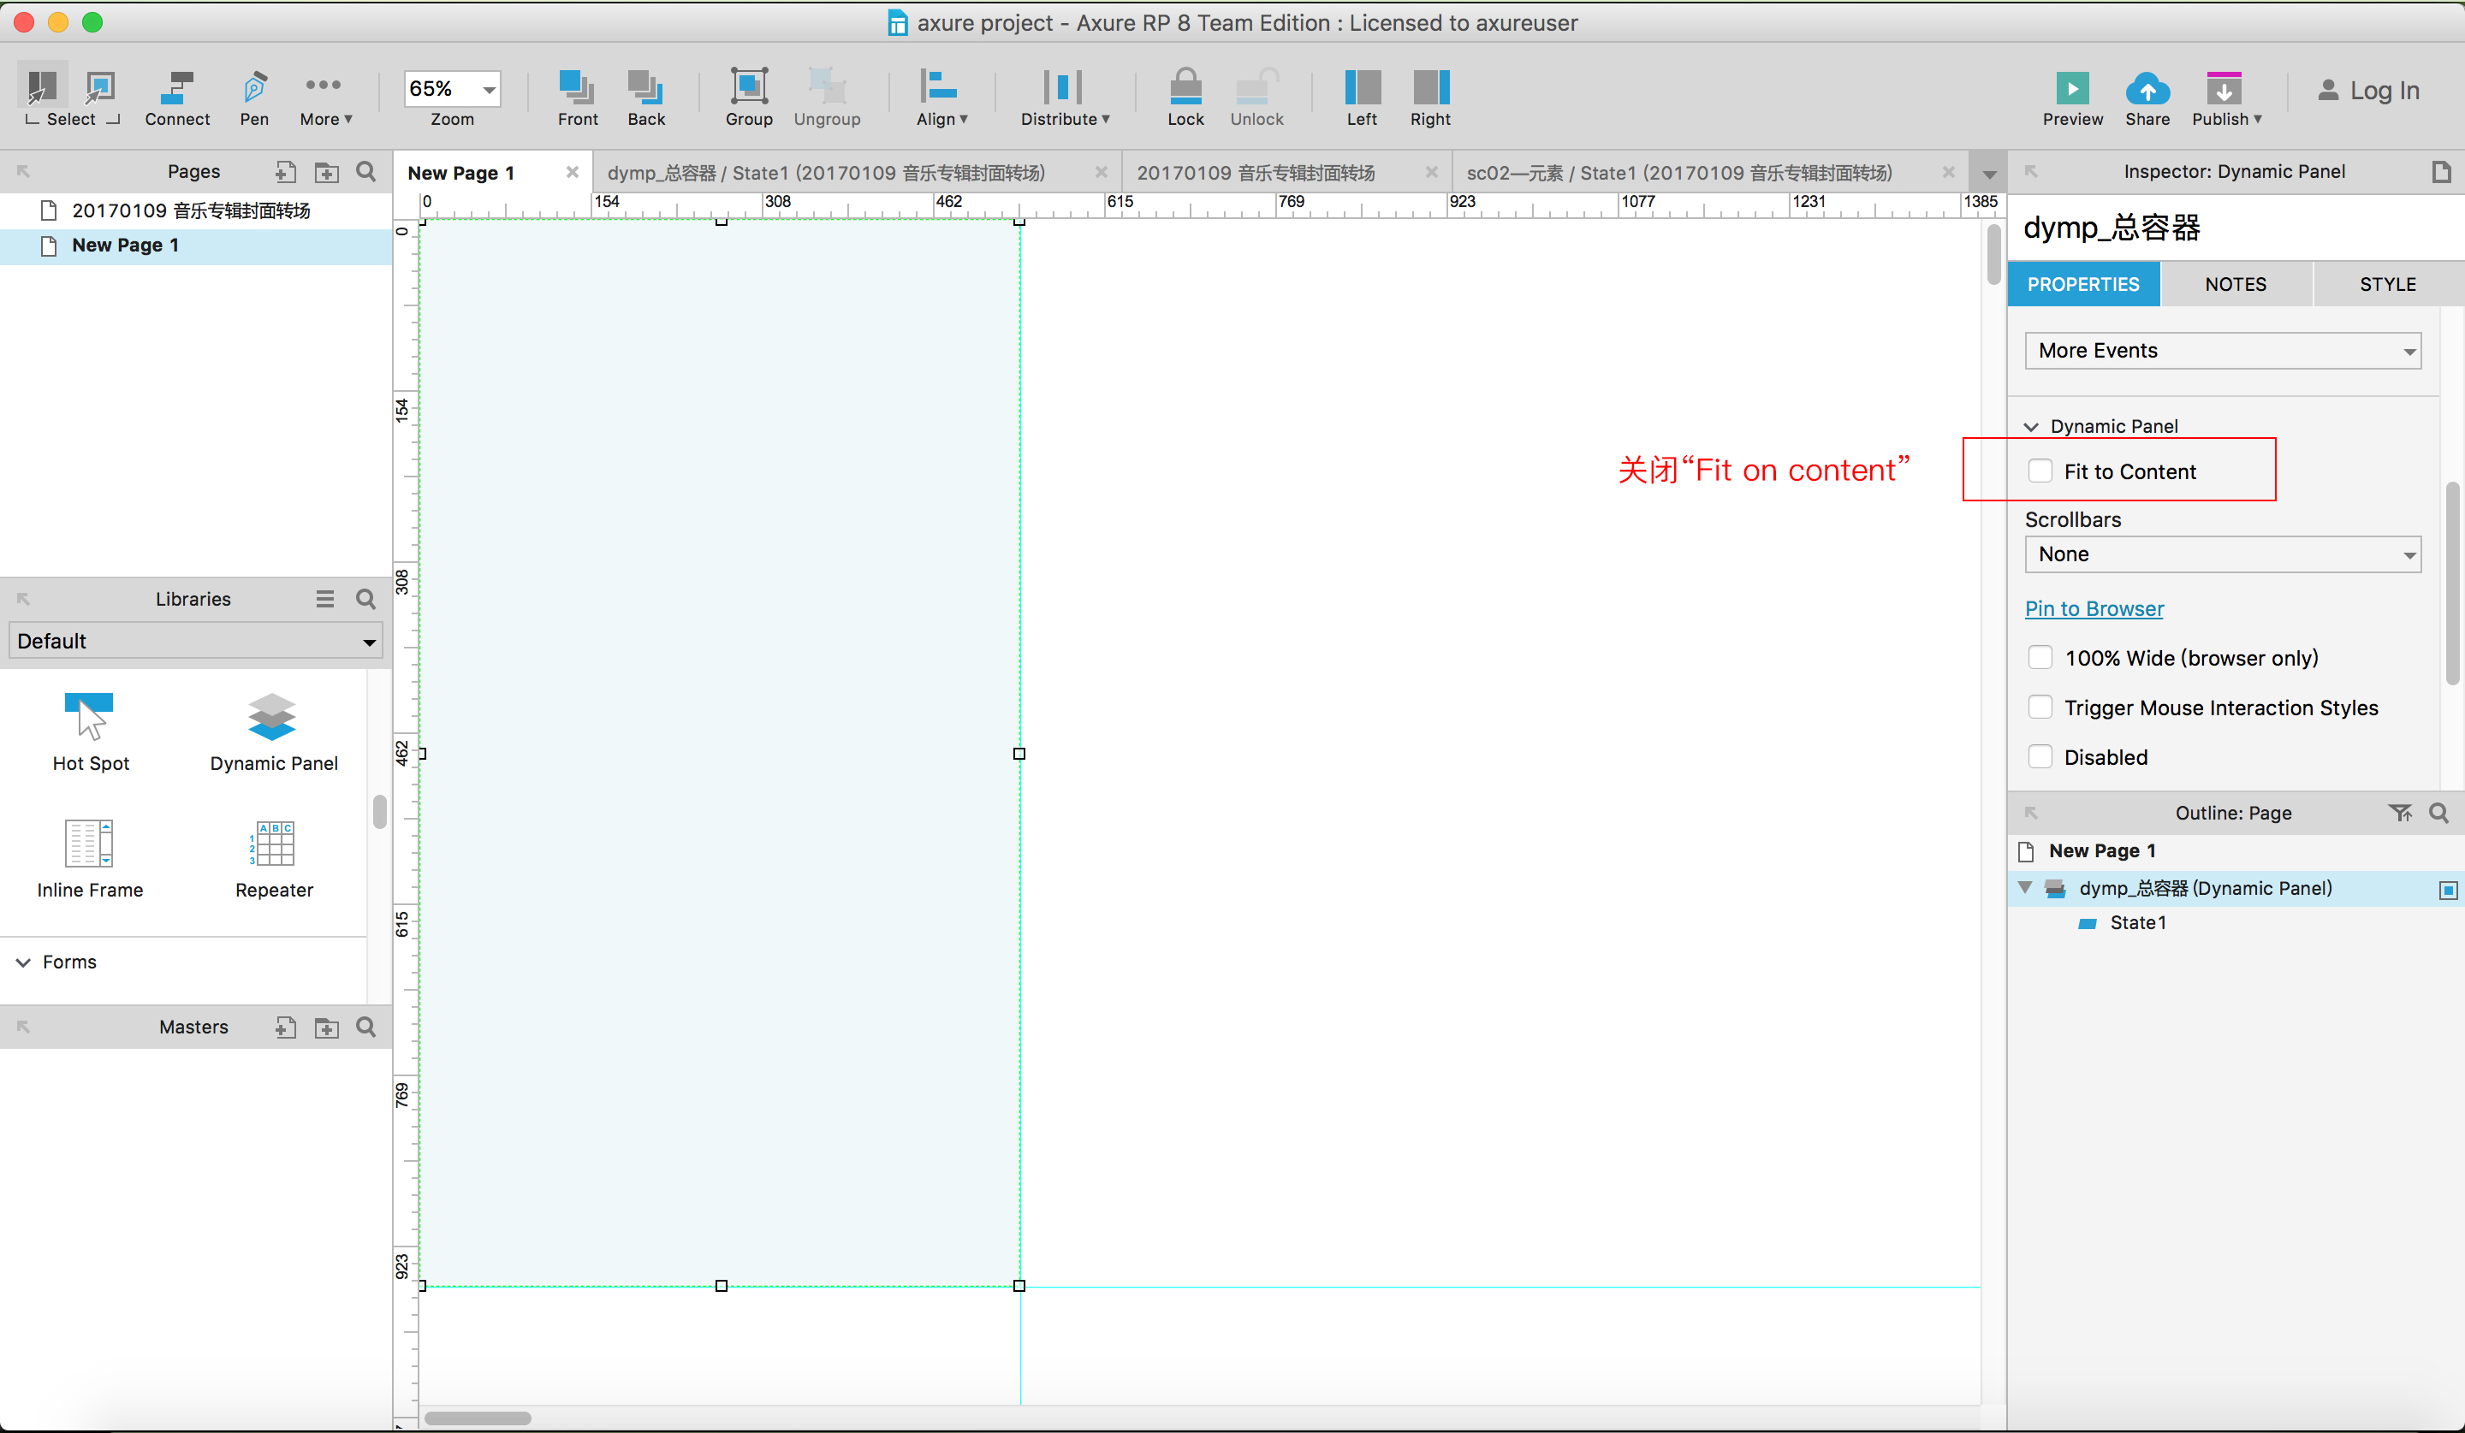2465x1433 pixels.
Task: Enable the Fit to Content checkbox
Action: click(x=2040, y=471)
